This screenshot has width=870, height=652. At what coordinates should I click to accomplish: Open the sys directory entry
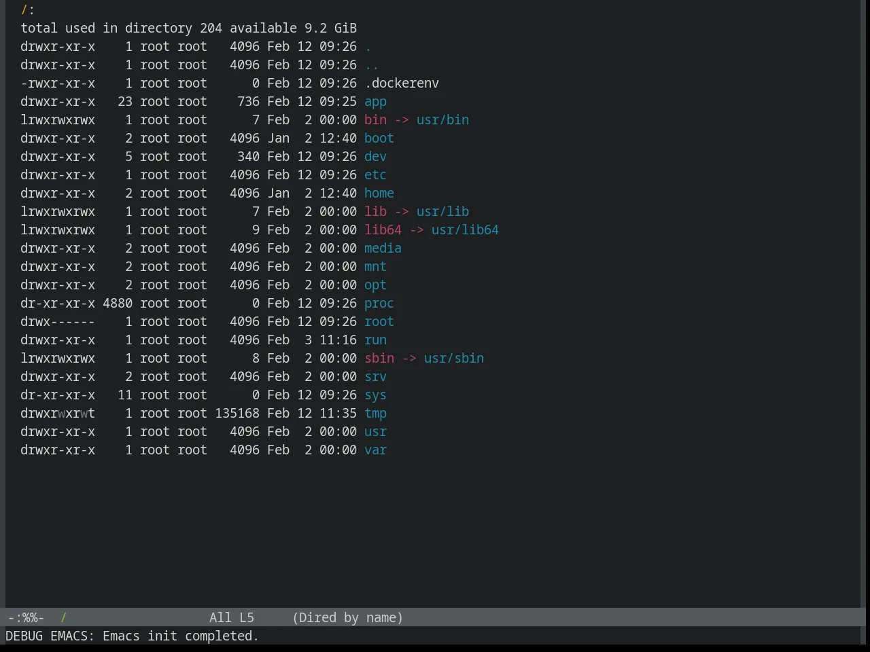pyautogui.click(x=375, y=395)
